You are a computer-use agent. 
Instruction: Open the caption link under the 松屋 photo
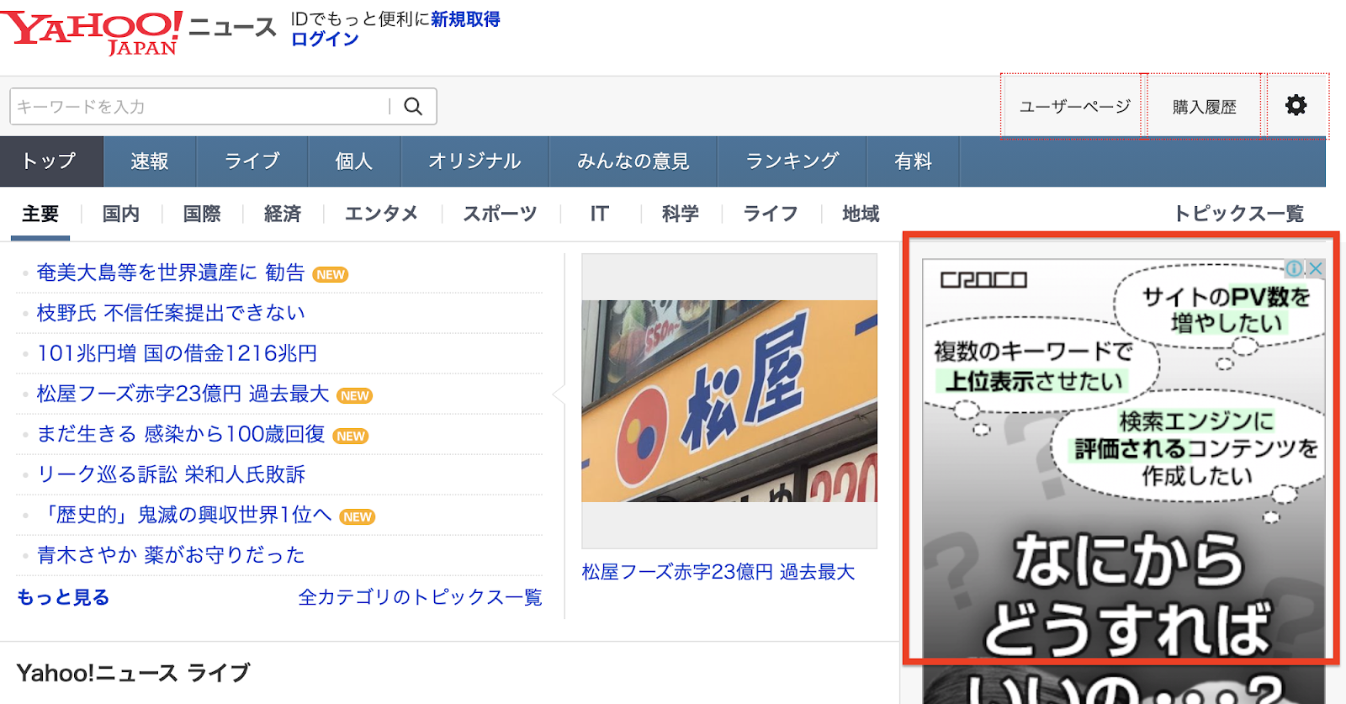(718, 572)
